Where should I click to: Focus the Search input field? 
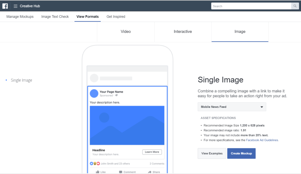click(251, 6)
